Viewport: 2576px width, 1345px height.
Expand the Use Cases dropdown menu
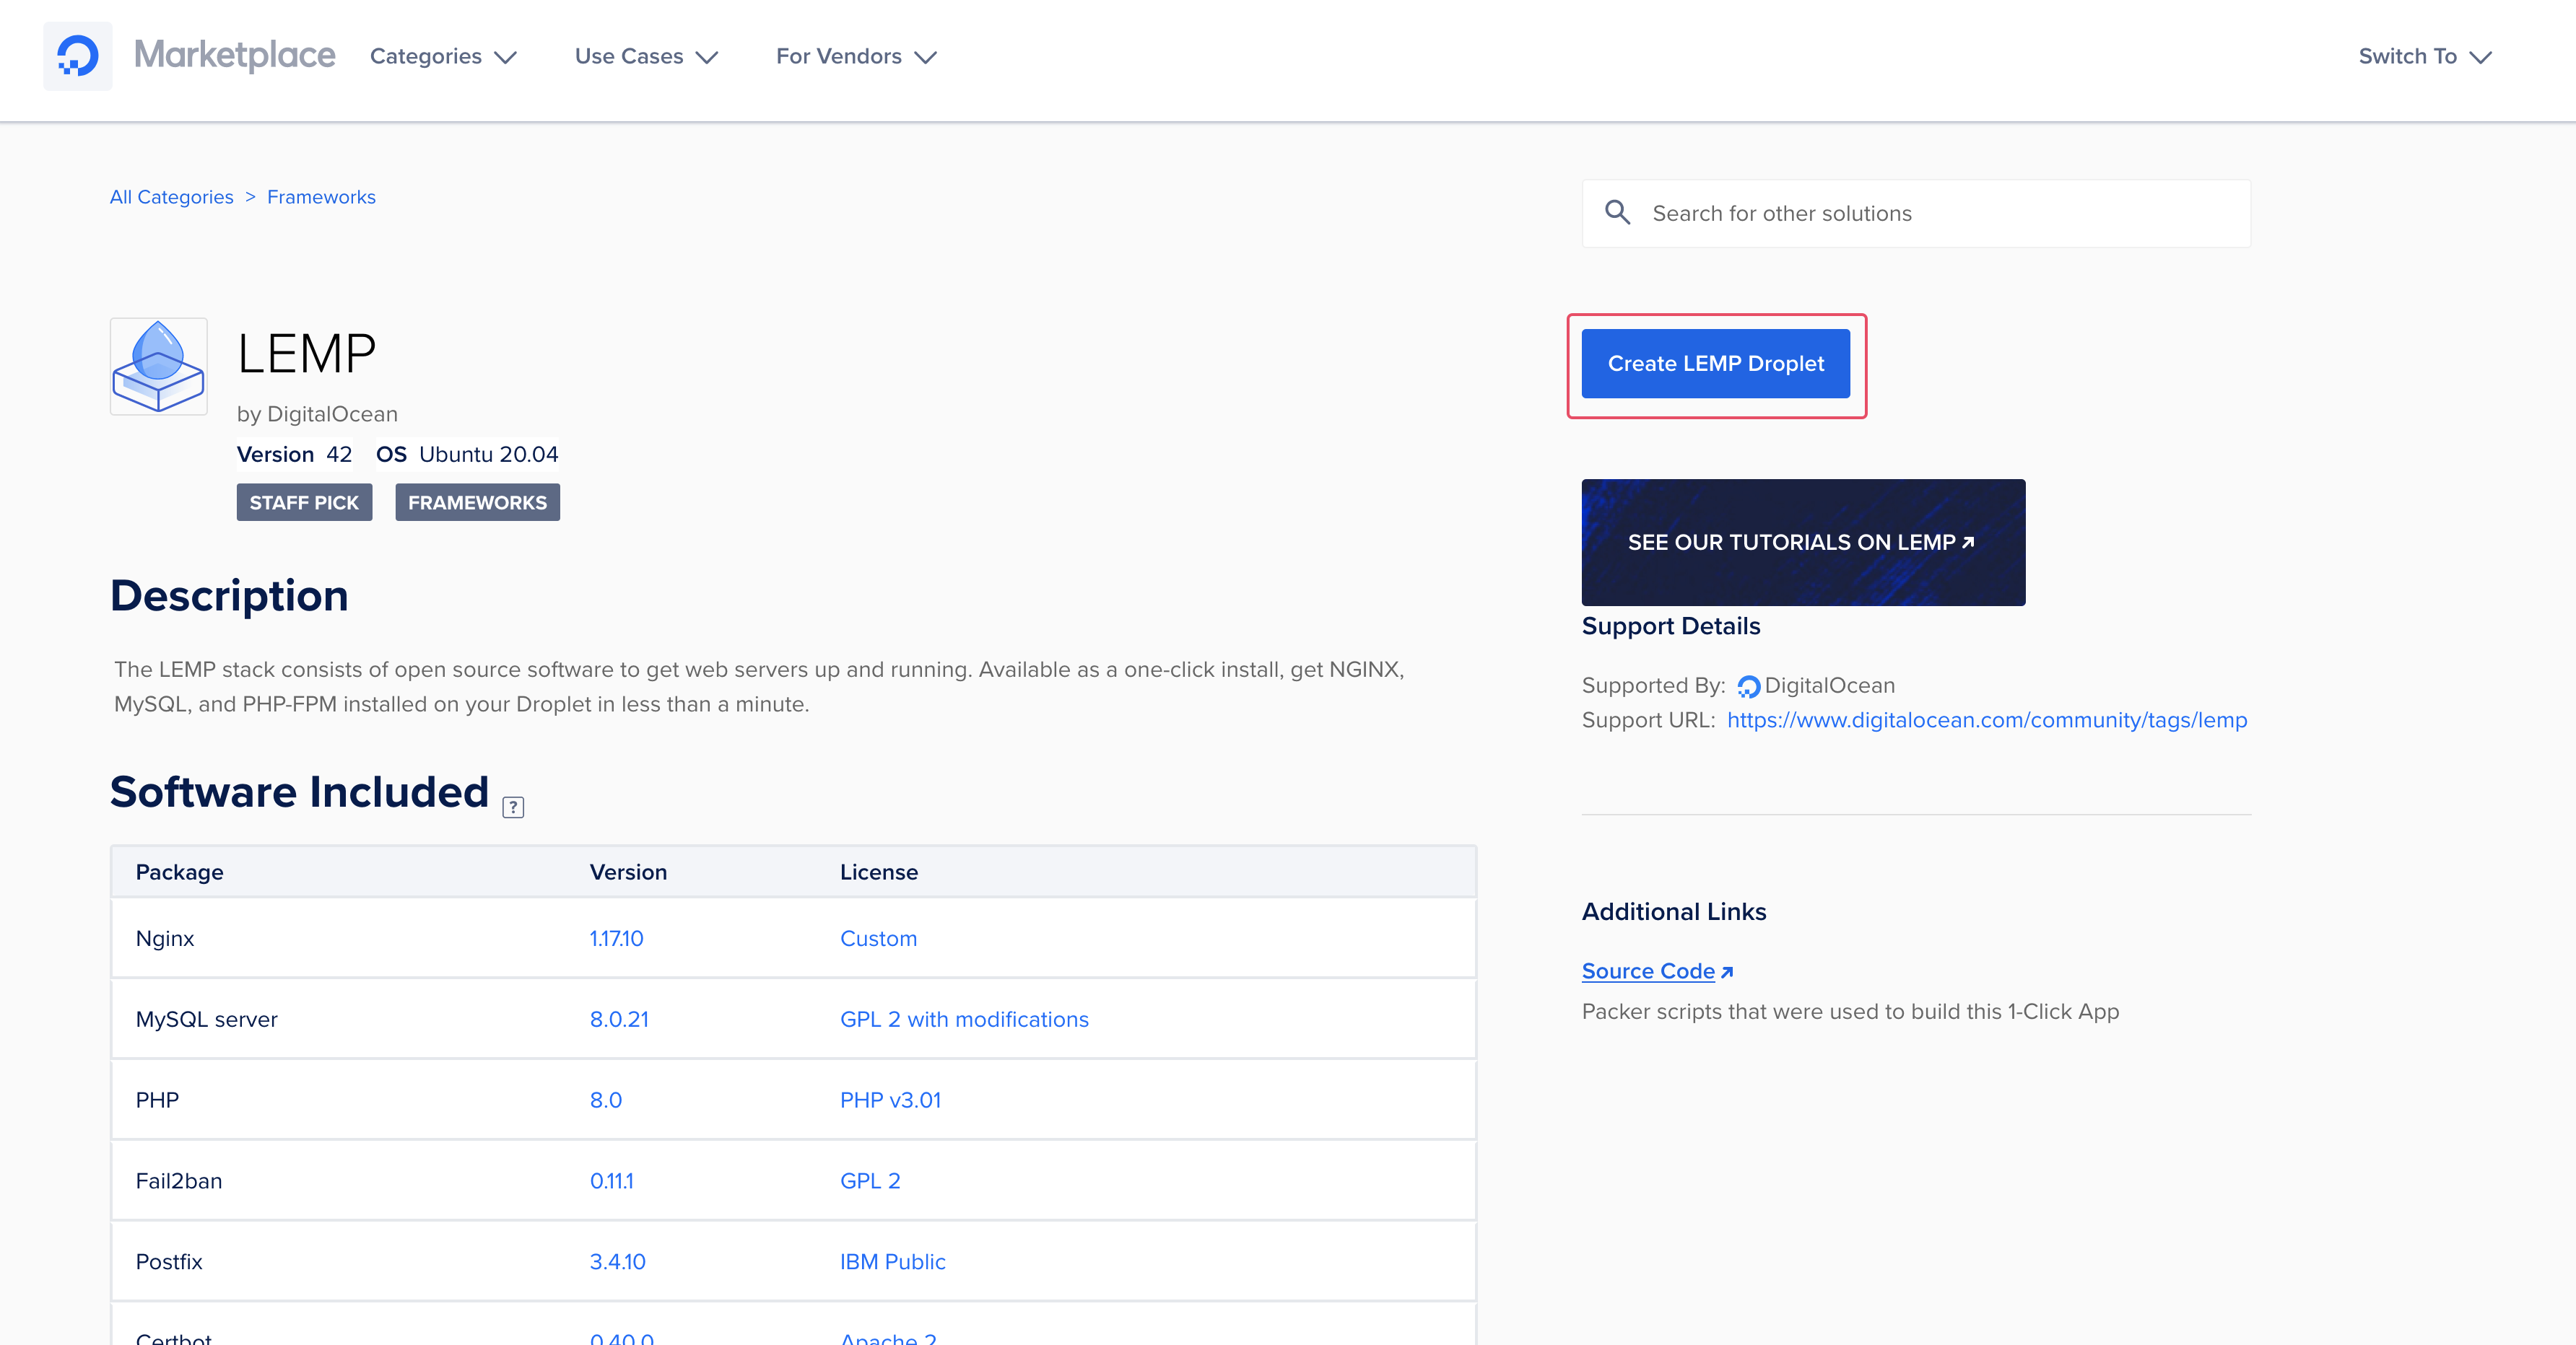click(x=645, y=56)
